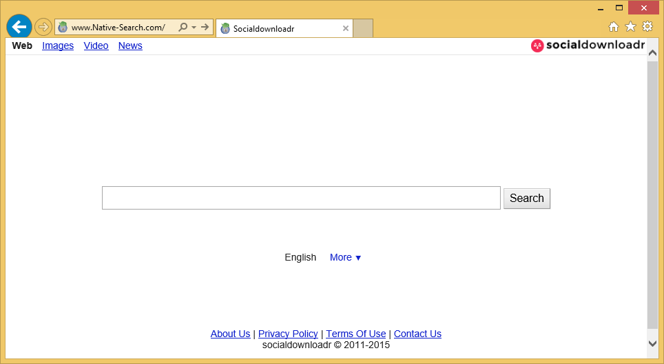Open the Tools gear icon
This screenshot has height=364, width=664.
click(647, 26)
